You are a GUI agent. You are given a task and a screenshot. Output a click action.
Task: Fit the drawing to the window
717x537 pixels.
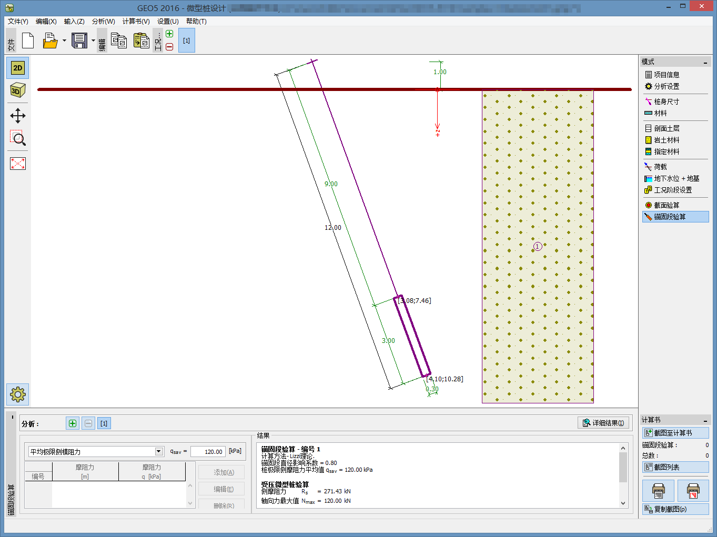[18, 164]
